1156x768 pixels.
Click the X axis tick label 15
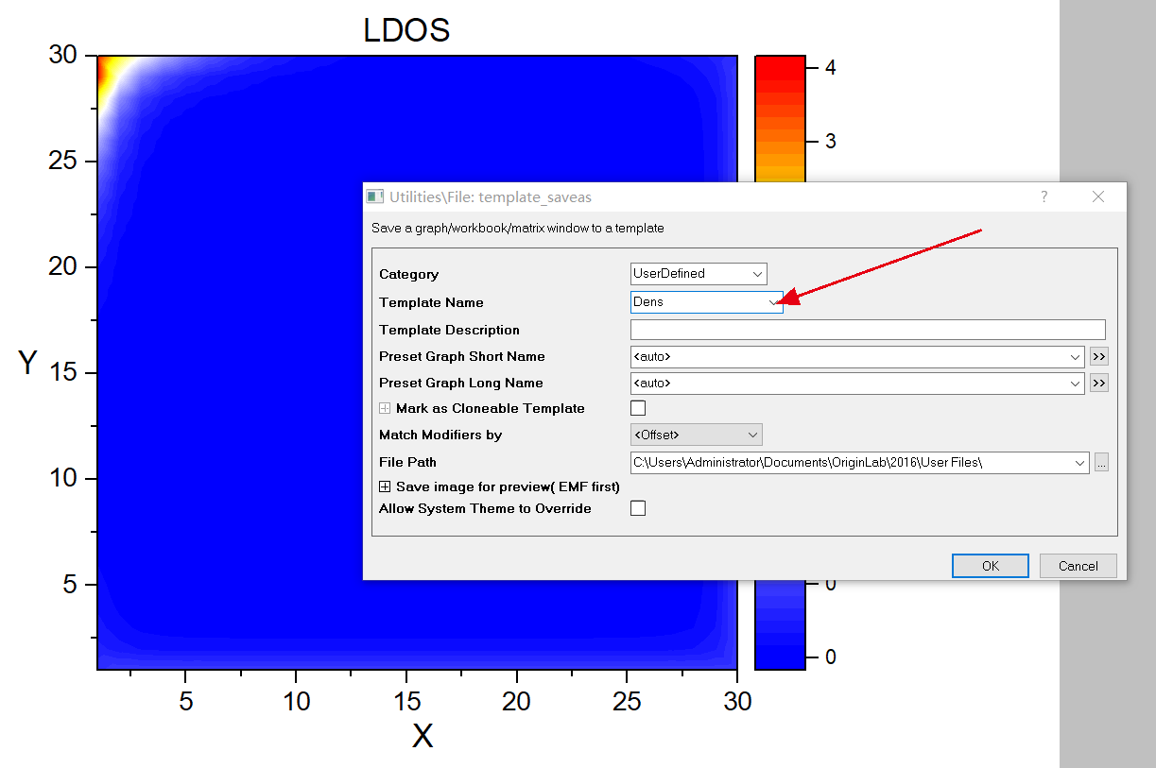pos(406,701)
